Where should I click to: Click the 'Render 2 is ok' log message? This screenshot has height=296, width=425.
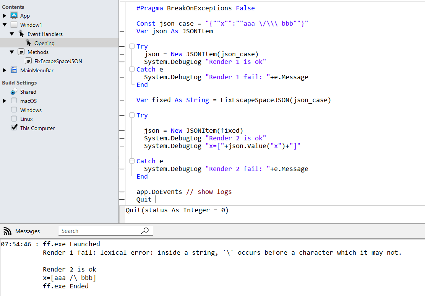click(x=70, y=269)
